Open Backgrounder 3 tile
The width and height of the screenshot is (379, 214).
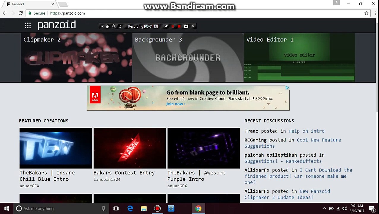point(188,57)
